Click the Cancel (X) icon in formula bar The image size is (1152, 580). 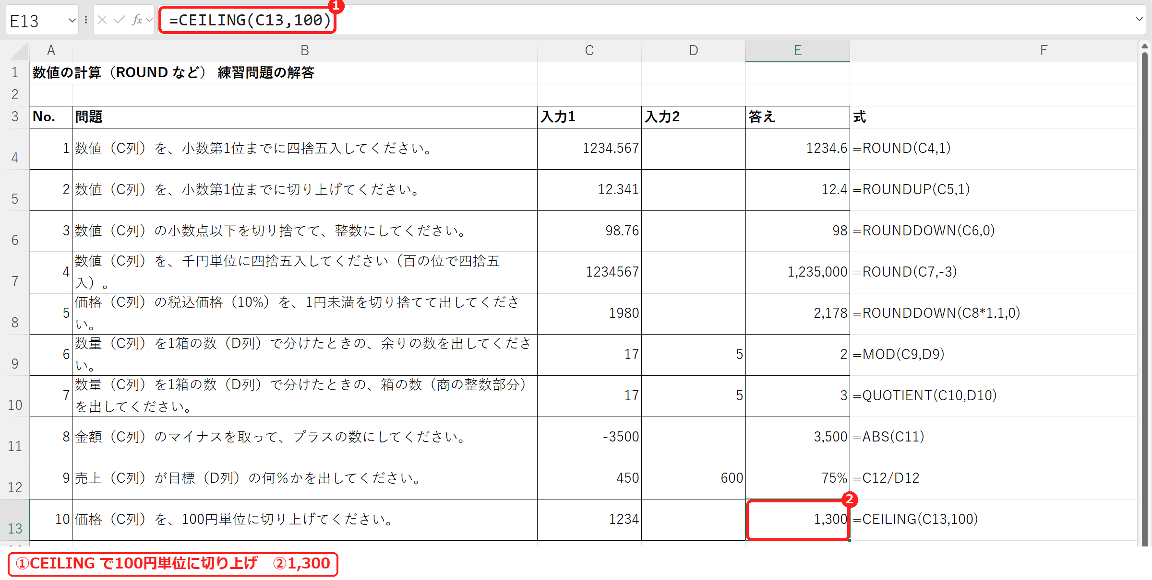click(102, 20)
